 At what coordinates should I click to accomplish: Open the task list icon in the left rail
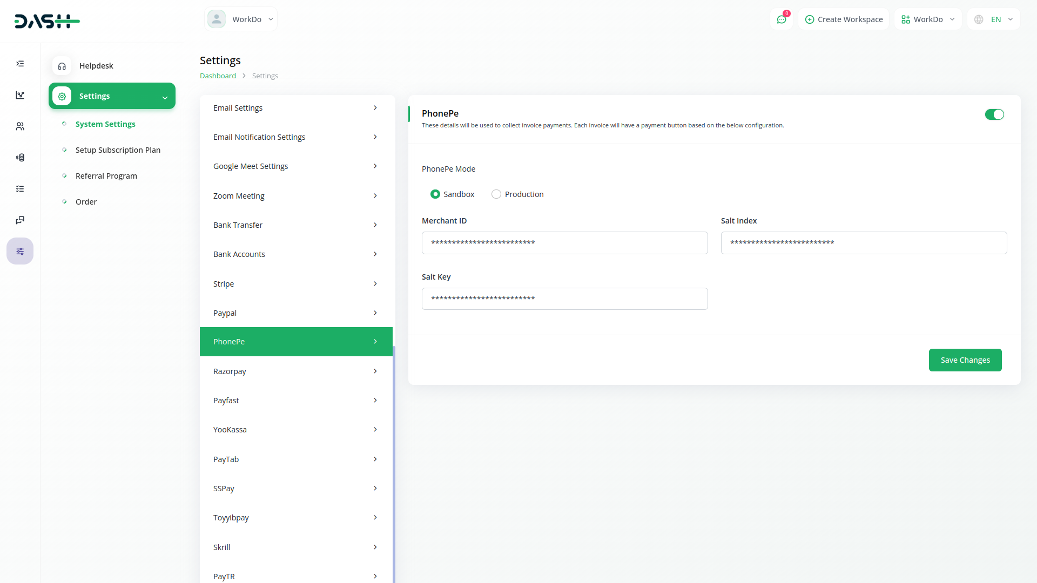click(x=20, y=189)
